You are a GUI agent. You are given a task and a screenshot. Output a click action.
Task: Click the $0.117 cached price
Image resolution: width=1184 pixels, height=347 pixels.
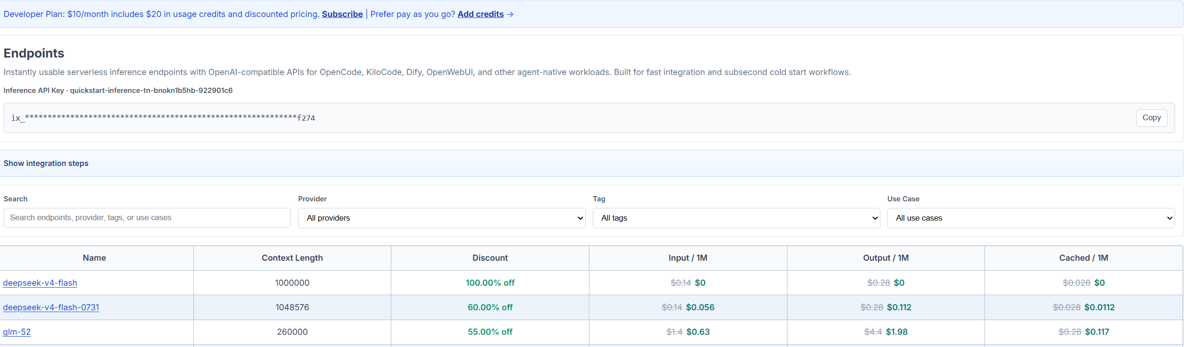1097,332
